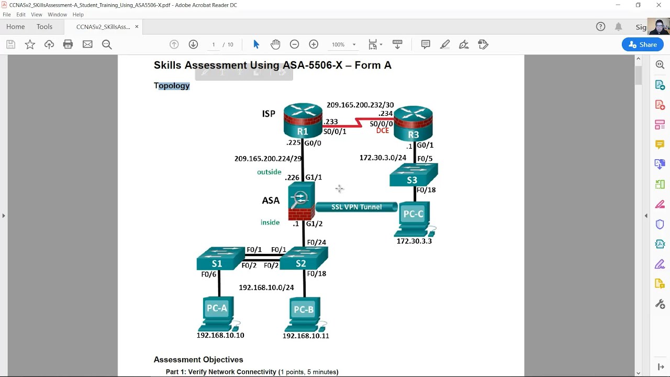670x377 pixels.
Task: Select the Highlight text pen tool
Action: [x=445, y=45]
